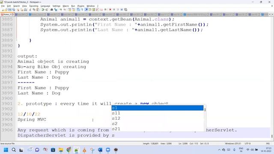Toggle Show All Characters toolbar icon
The image size is (274, 154).
(82, 9)
